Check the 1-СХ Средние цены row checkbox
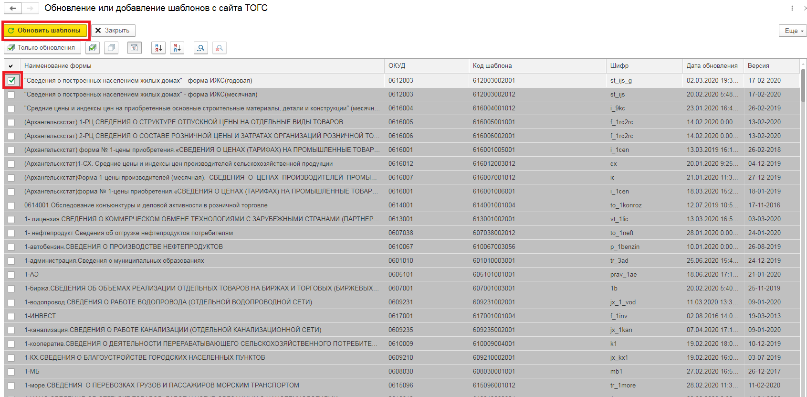This screenshot has height=397, width=807. [x=11, y=164]
